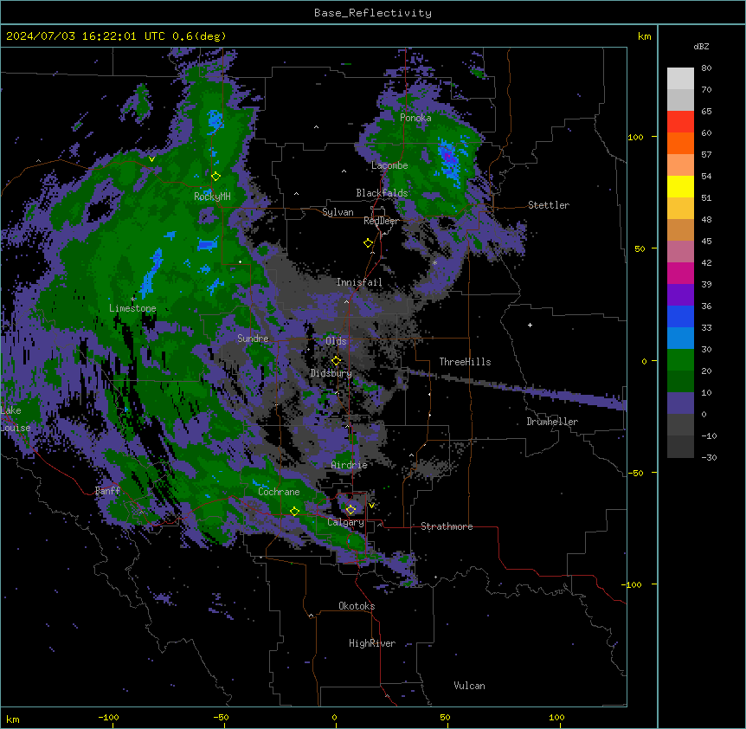Image resolution: width=746 pixels, height=729 pixels.
Task: Pick the lightest gray 70-80 dBZ swatch
Action: pyautogui.click(x=680, y=78)
